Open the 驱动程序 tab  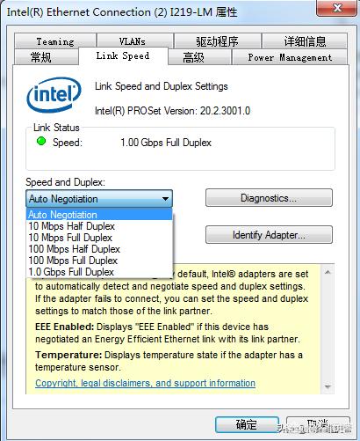point(218,41)
